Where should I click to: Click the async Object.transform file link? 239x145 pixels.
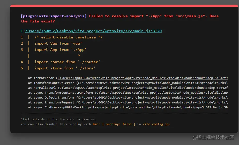[153, 98]
